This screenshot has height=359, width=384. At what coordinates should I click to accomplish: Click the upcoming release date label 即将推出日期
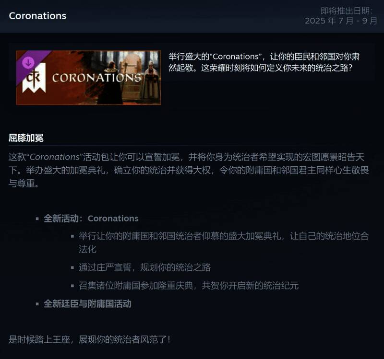click(347, 11)
